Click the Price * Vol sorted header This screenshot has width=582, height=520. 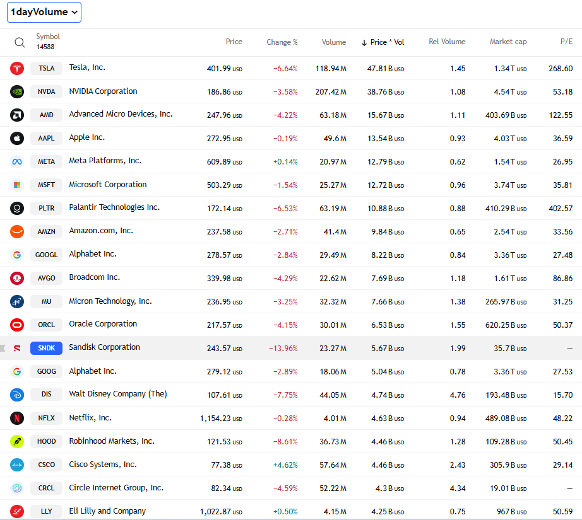click(383, 42)
